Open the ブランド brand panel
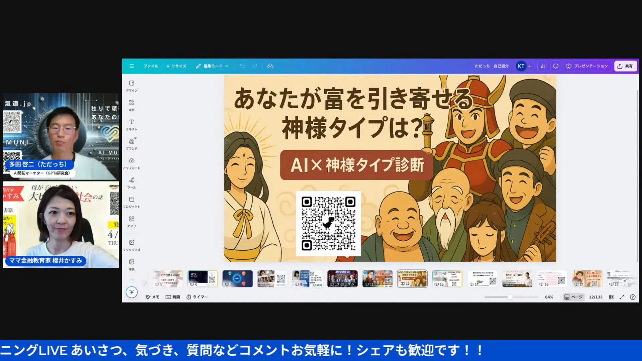This screenshot has height=361, width=642. tap(131, 144)
